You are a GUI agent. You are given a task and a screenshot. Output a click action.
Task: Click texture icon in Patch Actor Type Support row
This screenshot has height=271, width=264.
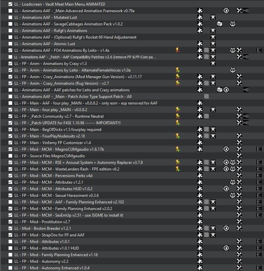pyautogui.click(x=206, y=96)
